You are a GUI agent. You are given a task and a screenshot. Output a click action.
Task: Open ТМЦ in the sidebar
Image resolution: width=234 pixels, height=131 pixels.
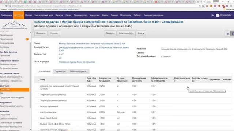coord(2,94)
